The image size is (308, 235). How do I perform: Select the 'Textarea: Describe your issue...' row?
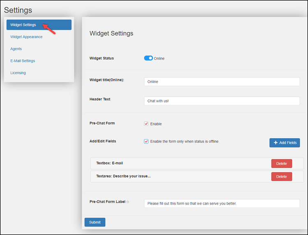197,176
